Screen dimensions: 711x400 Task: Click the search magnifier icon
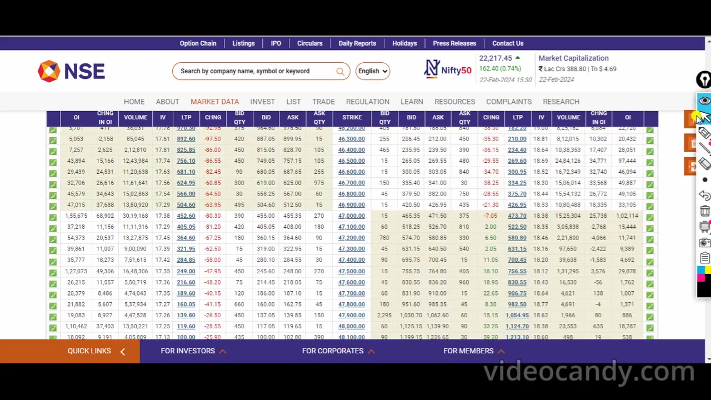tap(340, 71)
